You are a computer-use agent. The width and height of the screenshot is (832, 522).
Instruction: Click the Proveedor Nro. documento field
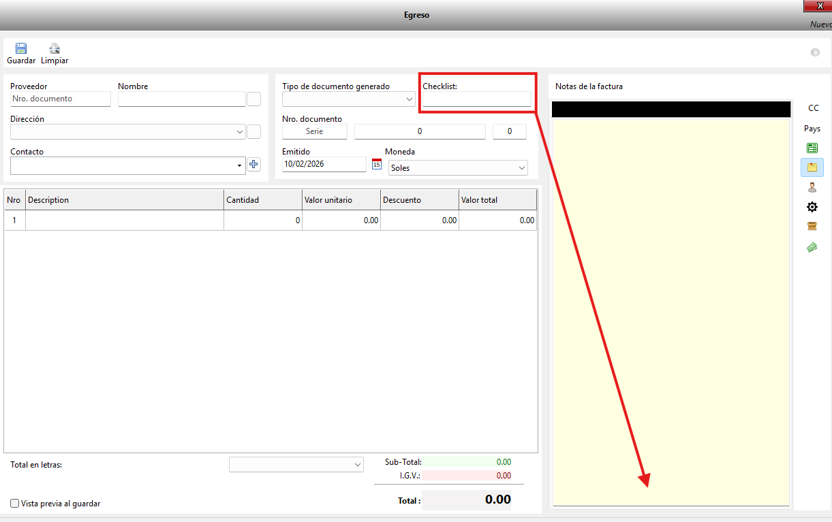(60, 99)
